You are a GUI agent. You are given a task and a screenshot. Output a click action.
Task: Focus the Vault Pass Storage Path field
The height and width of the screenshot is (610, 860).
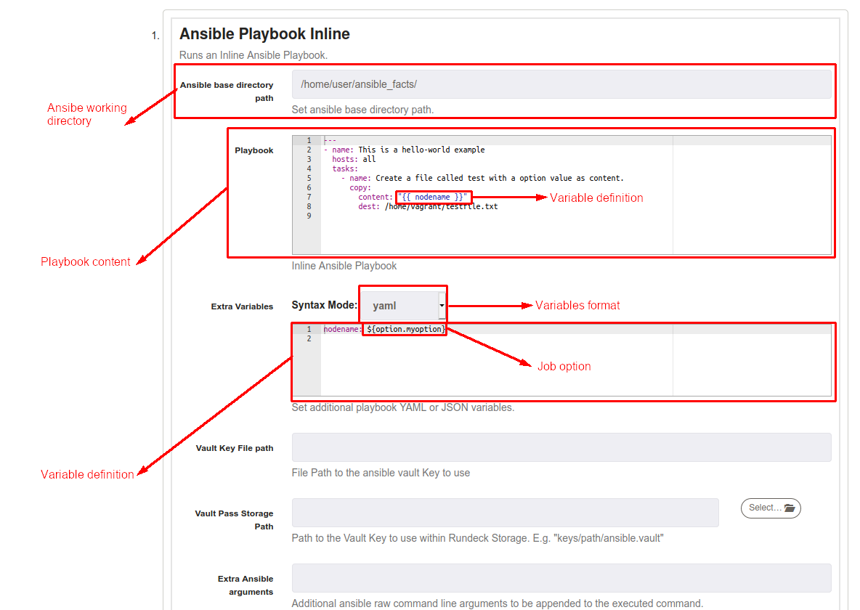(505, 513)
